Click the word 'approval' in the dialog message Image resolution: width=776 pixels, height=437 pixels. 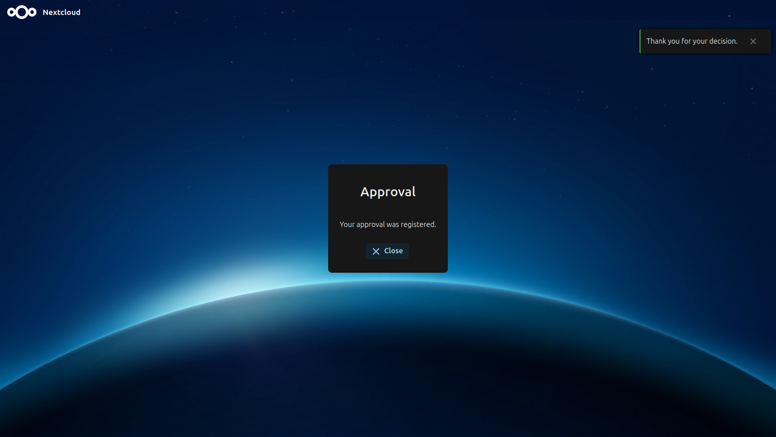(x=370, y=225)
